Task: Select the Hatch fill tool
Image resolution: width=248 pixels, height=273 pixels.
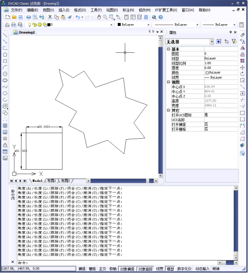Action: point(5,126)
